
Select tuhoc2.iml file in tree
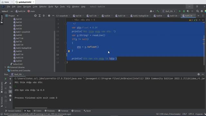click(16, 64)
